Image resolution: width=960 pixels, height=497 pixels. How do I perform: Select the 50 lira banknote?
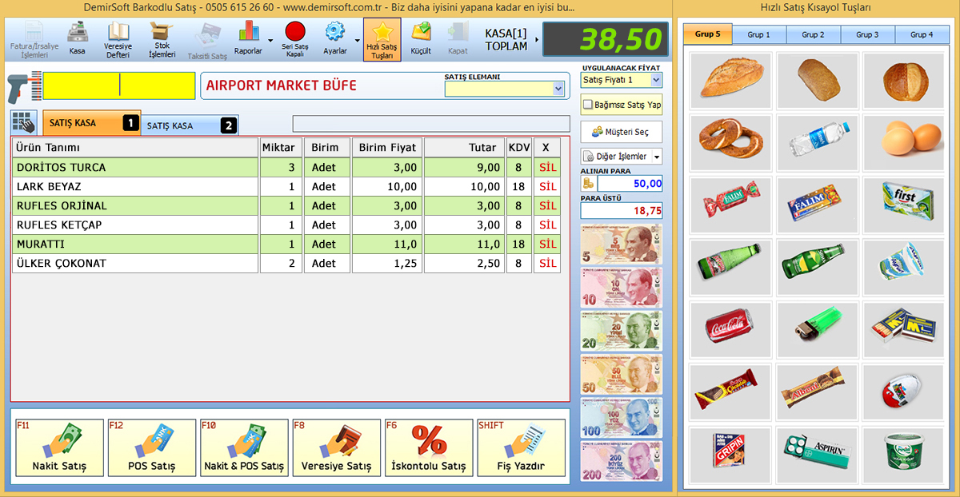[x=622, y=374]
